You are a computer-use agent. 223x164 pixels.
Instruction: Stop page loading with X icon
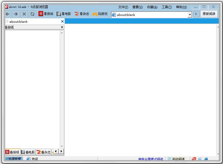[x=24, y=14]
